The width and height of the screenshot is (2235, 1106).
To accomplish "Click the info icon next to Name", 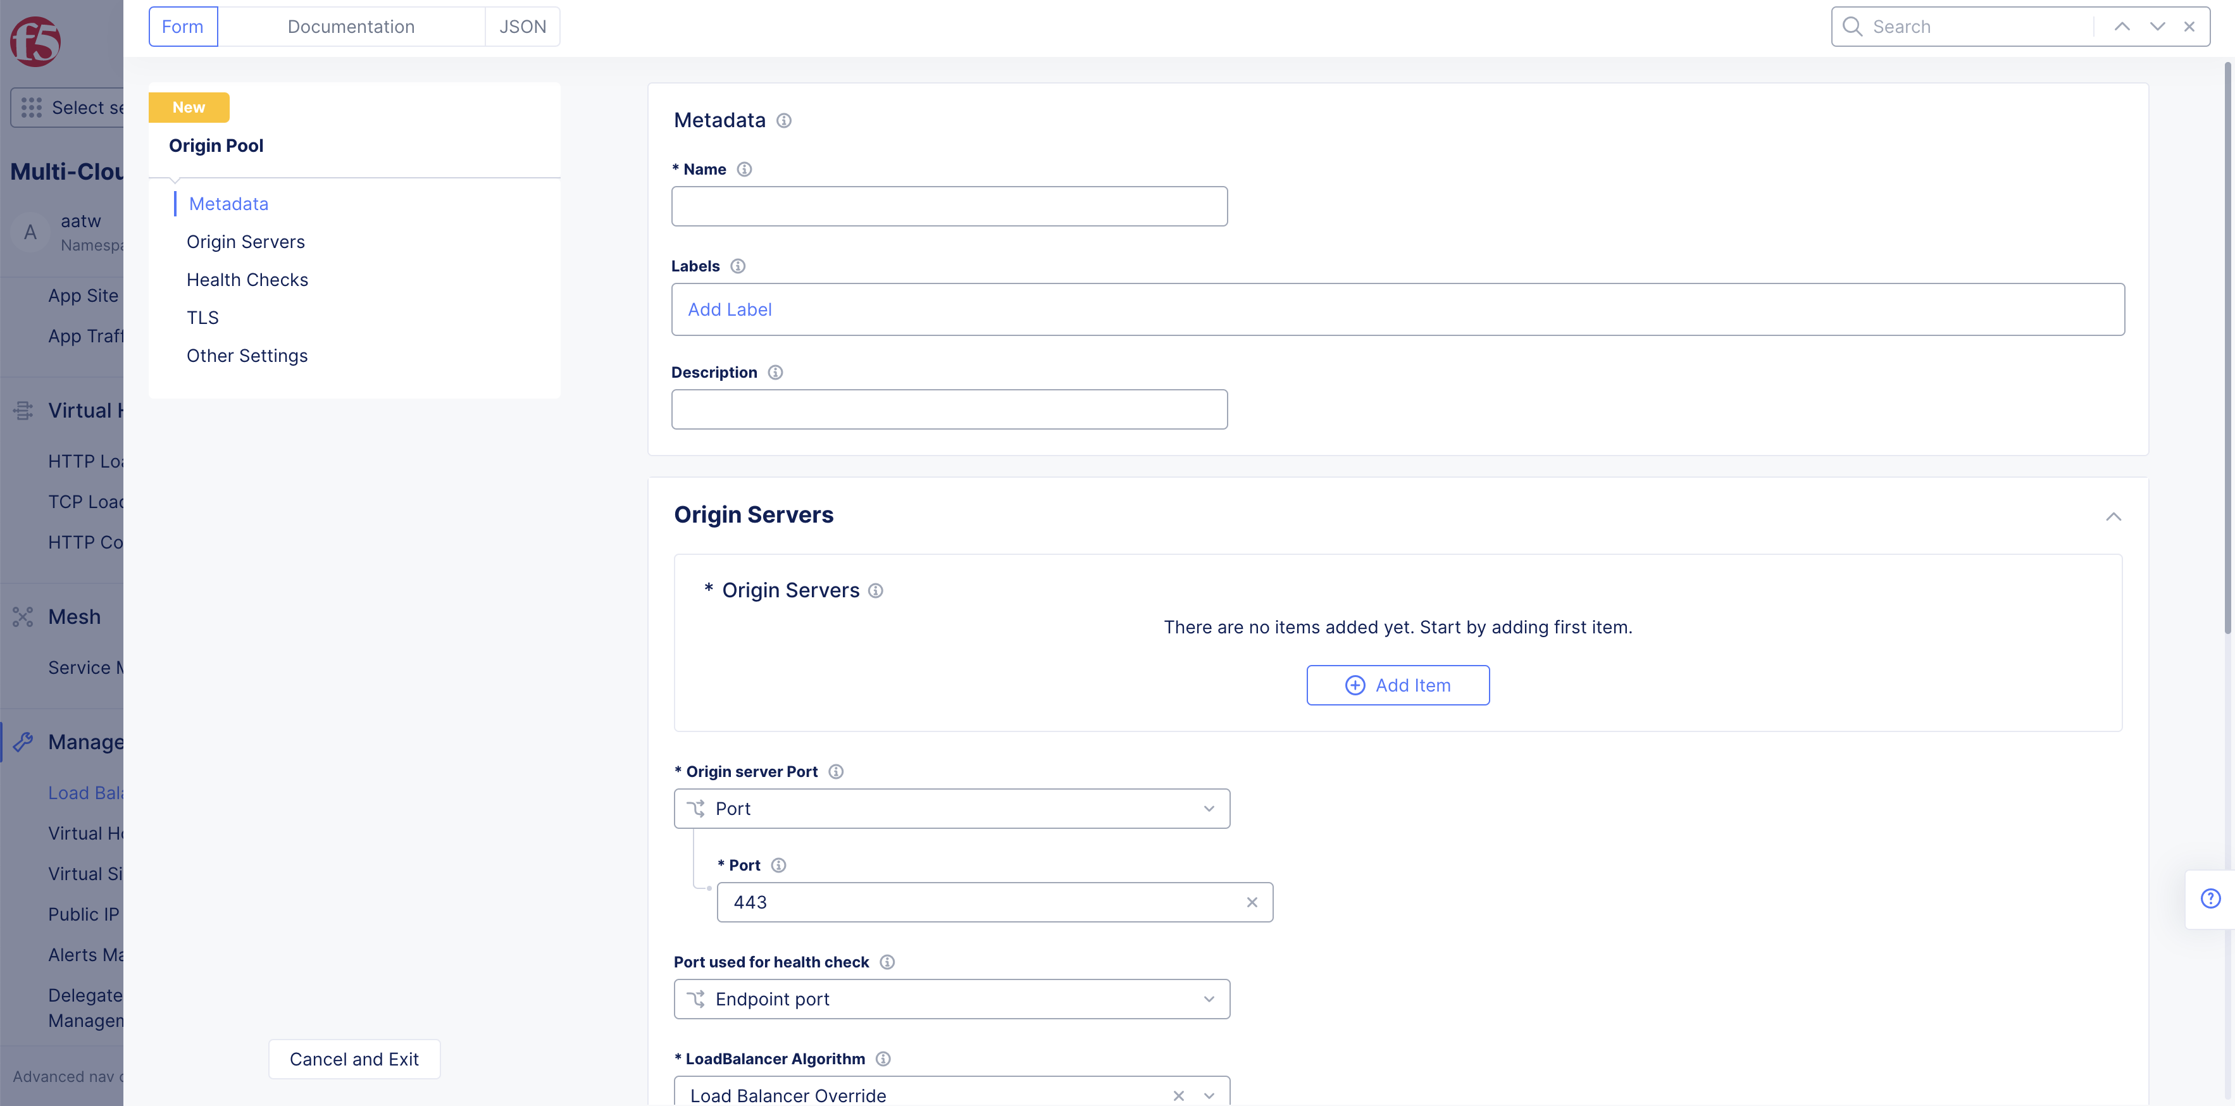I will pos(744,169).
